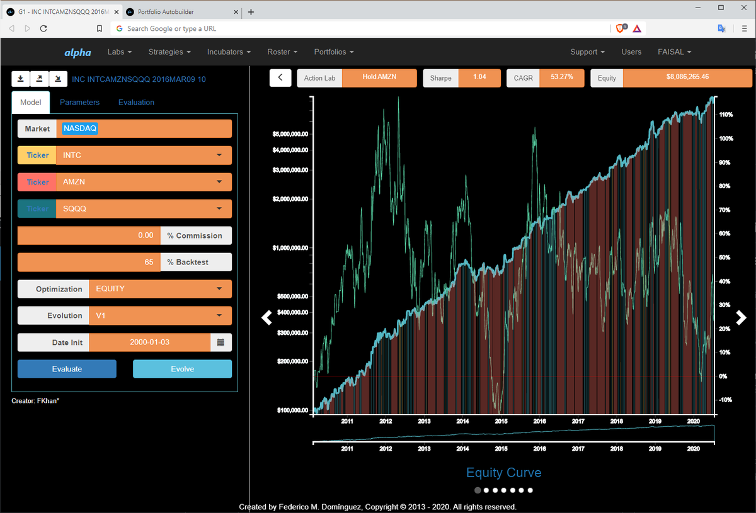Expand the Support menu
This screenshot has height=513, width=756.
(x=587, y=52)
